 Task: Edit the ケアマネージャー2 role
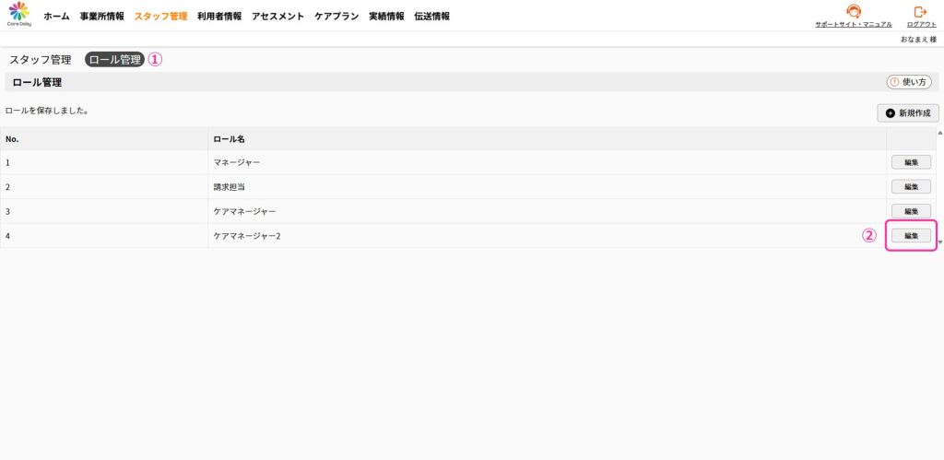(911, 235)
